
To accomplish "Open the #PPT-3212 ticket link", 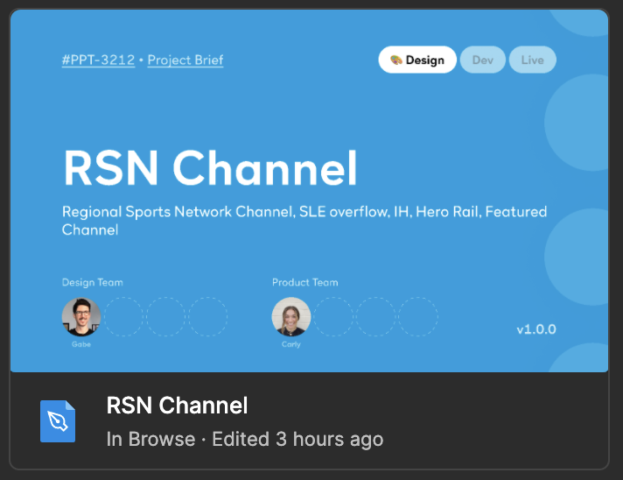I will coord(98,60).
